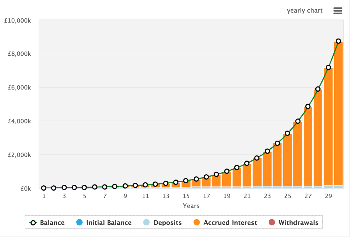
Task: Click the year 25 balance marker
Action: 287,133
